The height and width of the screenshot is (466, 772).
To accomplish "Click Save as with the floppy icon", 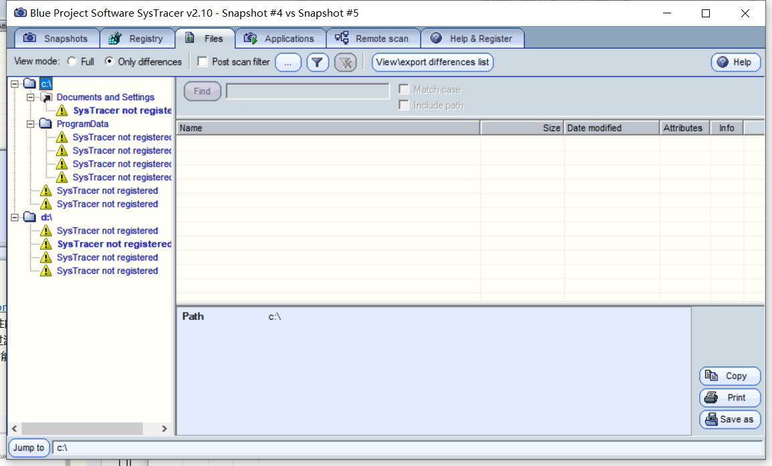I will click(x=730, y=419).
